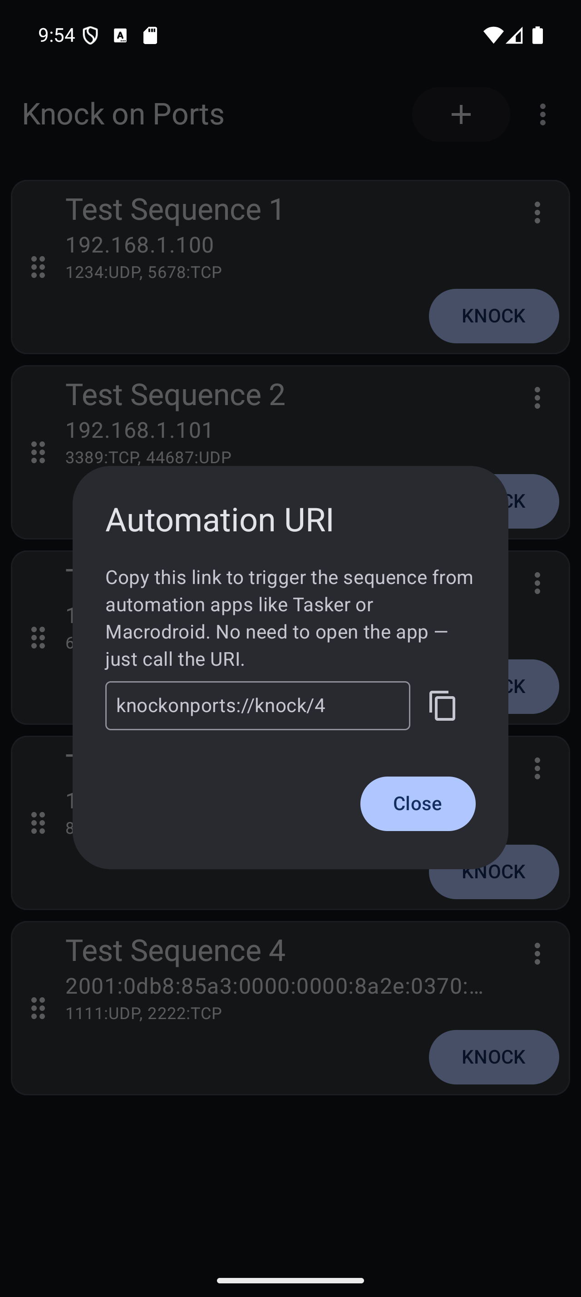This screenshot has height=1297, width=581.
Task: Select the Test Sequence 1 title
Action: click(x=175, y=209)
